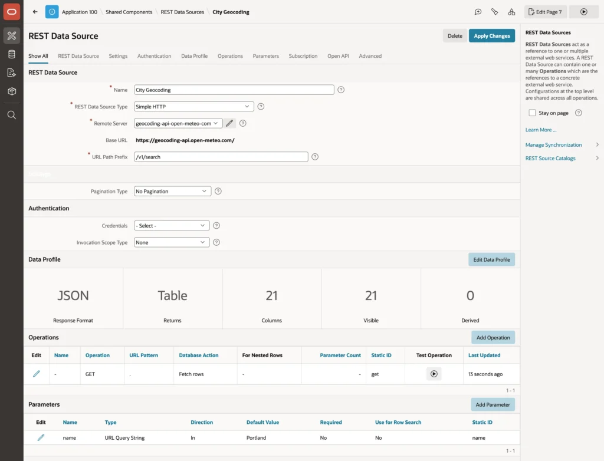Image resolution: width=604 pixels, height=461 pixels.
Task: Open feedback comment icon in header
Action: coord(478,12)
